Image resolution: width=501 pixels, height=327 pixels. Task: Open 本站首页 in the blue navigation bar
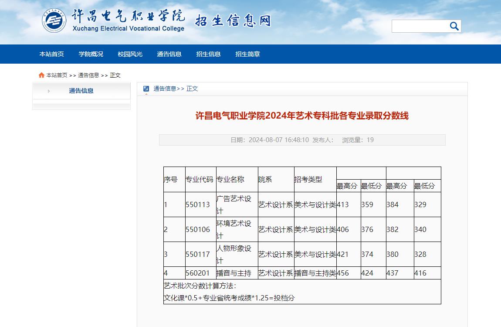point(51,54)
